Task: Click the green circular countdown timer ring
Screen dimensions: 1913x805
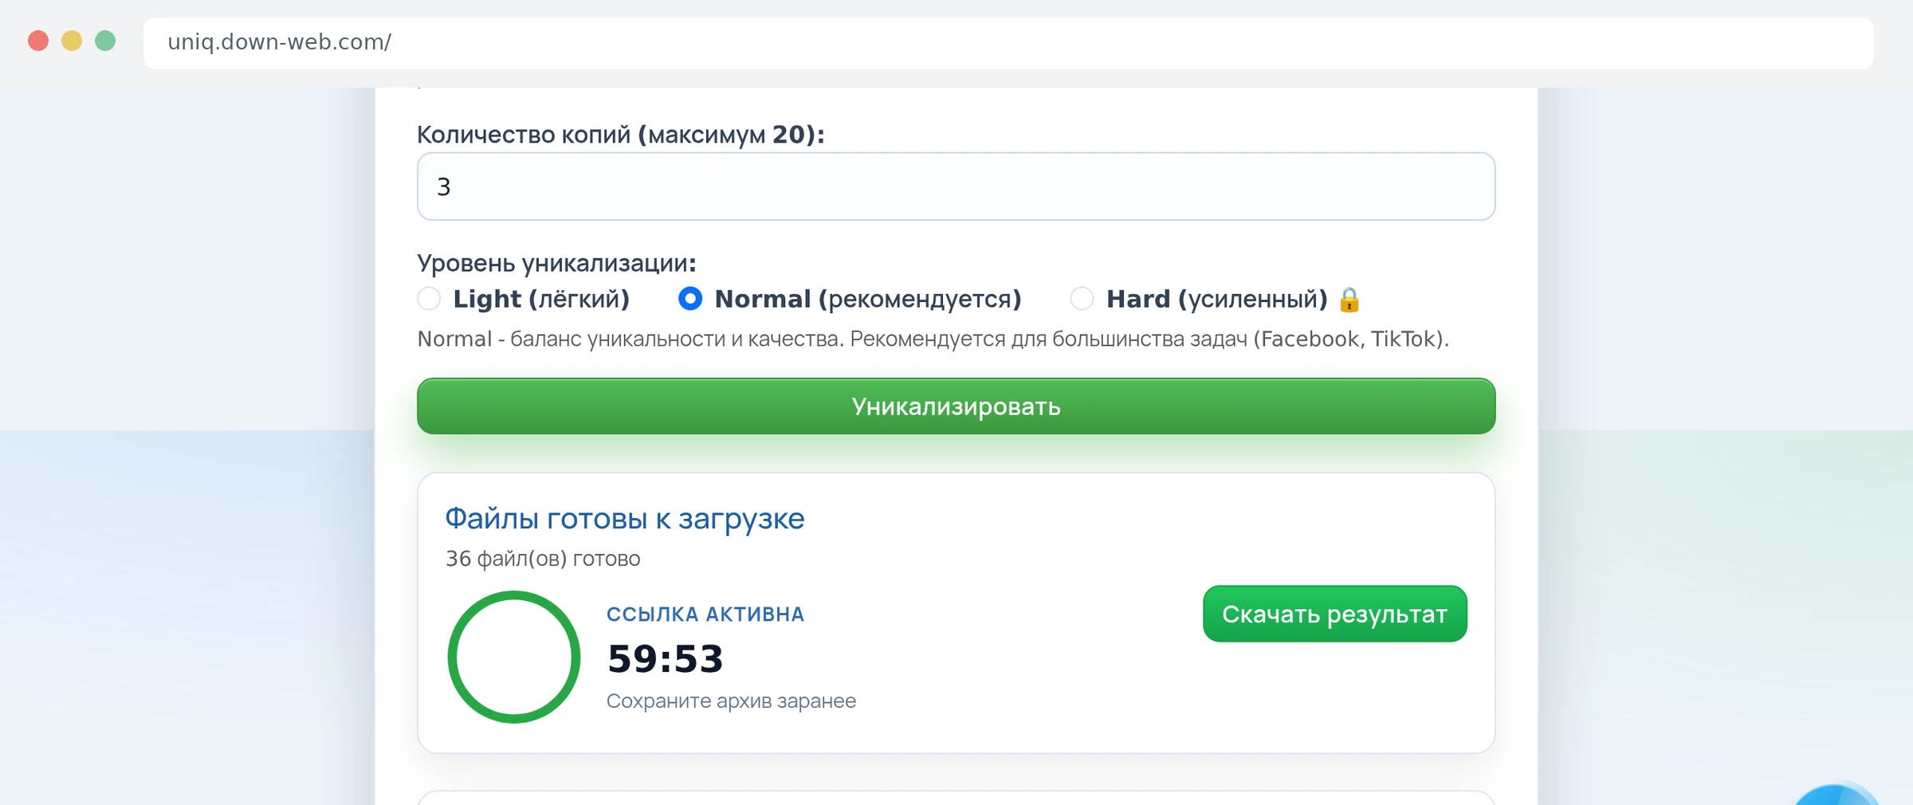Action: click(x=514, y=657)
